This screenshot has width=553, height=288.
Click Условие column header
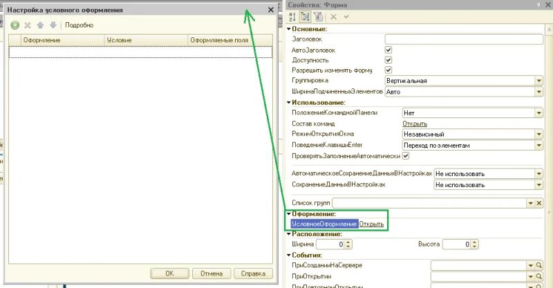pyautogui.click(x=147, y=40)
